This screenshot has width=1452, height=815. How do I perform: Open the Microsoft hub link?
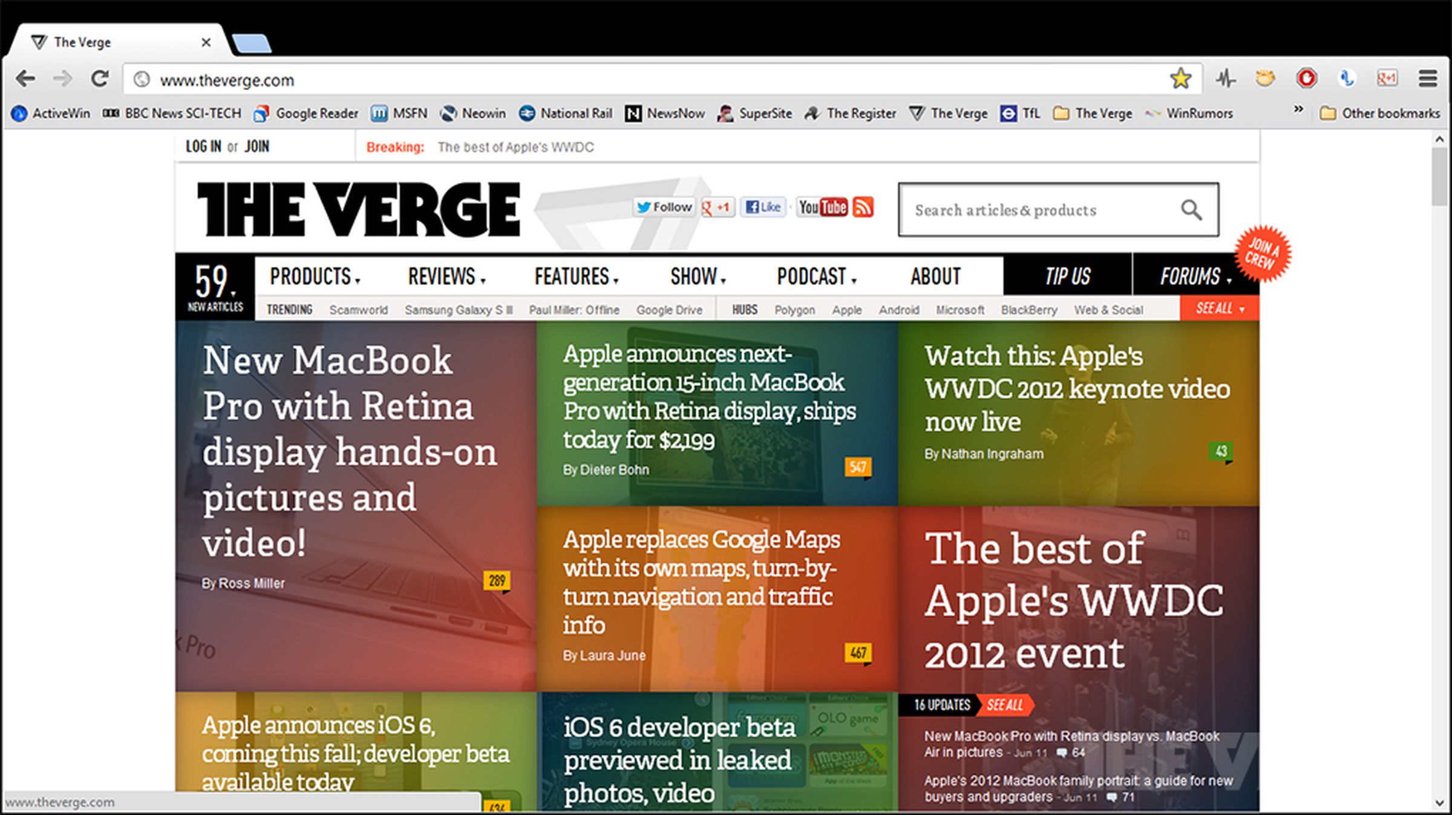[x=960, y=310]
